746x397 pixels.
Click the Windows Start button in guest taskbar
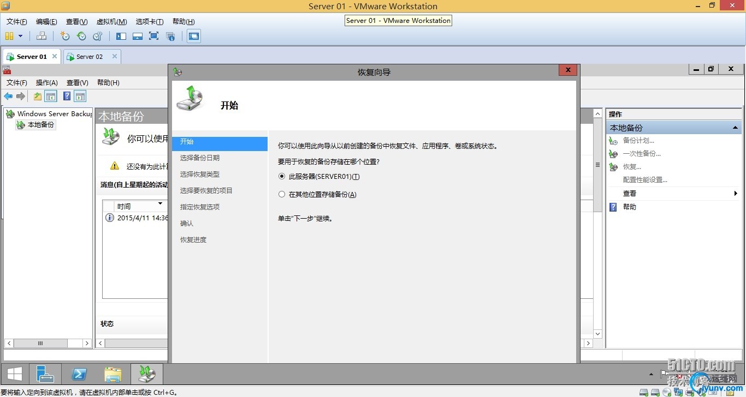pos(15,374)
